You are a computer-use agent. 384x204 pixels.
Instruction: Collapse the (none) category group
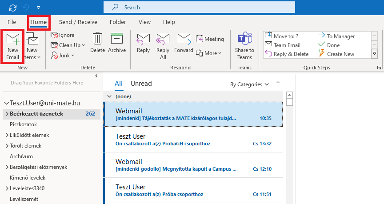109,96
